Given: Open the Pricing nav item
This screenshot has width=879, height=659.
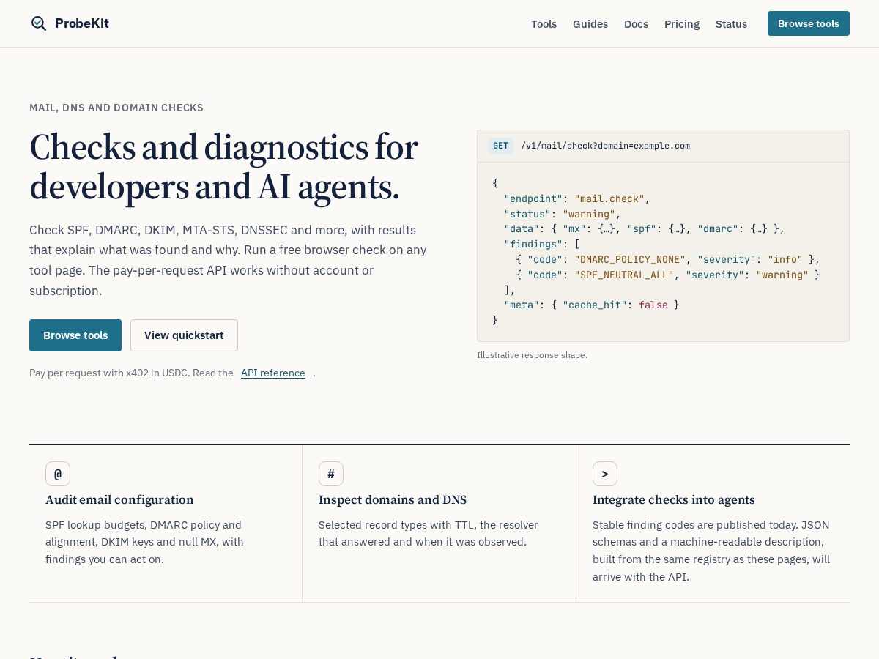Looking at the screenshot, I should (x=682, y=24).
